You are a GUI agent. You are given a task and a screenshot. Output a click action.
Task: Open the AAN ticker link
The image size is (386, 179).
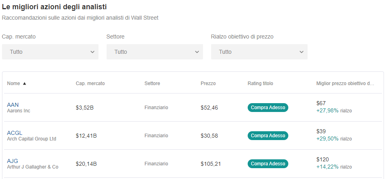(13, 105)
